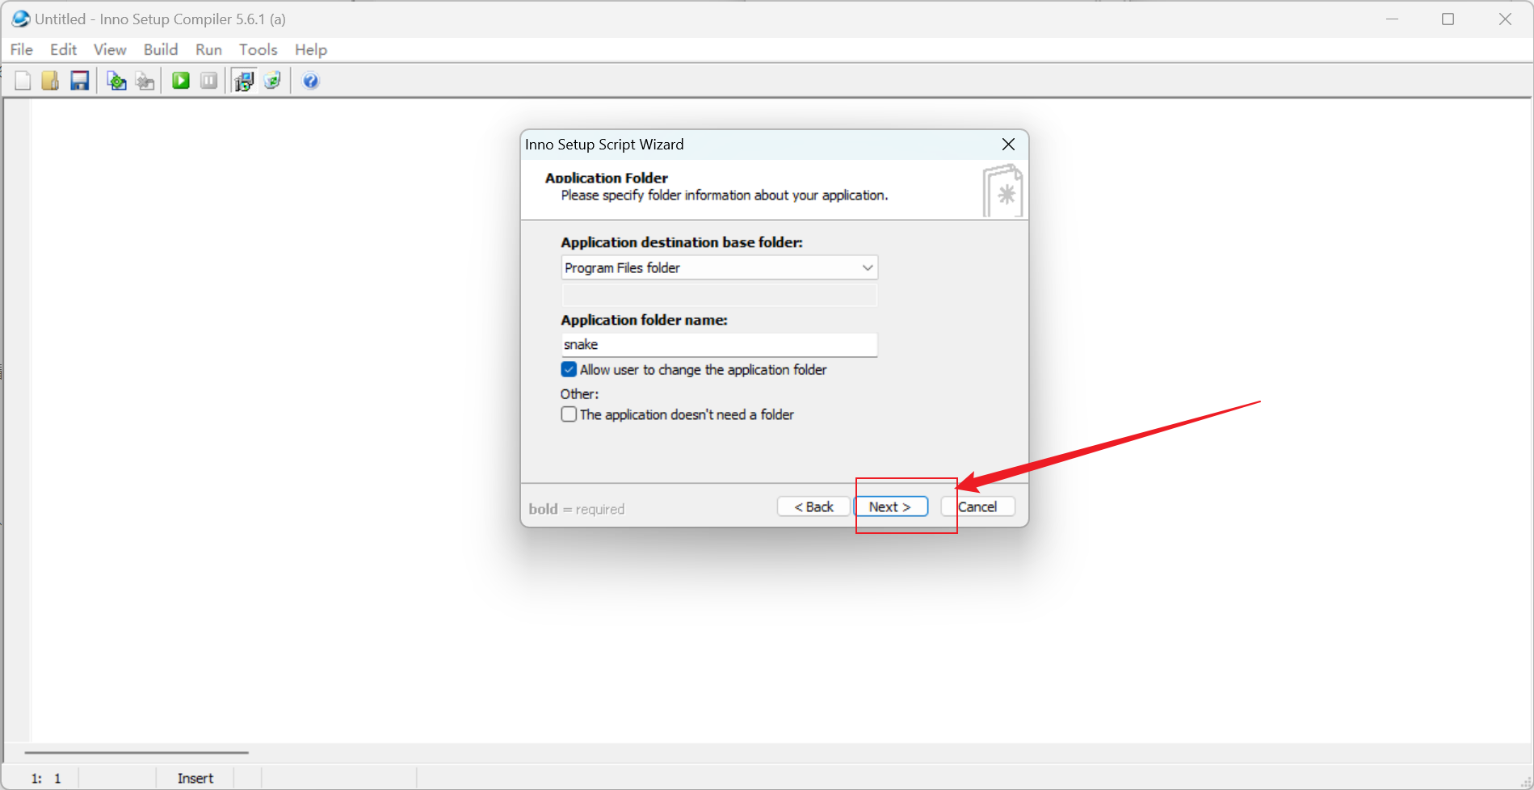Open the Build menu
The width and height of the screenshot is (1534, 790).
point(160,50)
